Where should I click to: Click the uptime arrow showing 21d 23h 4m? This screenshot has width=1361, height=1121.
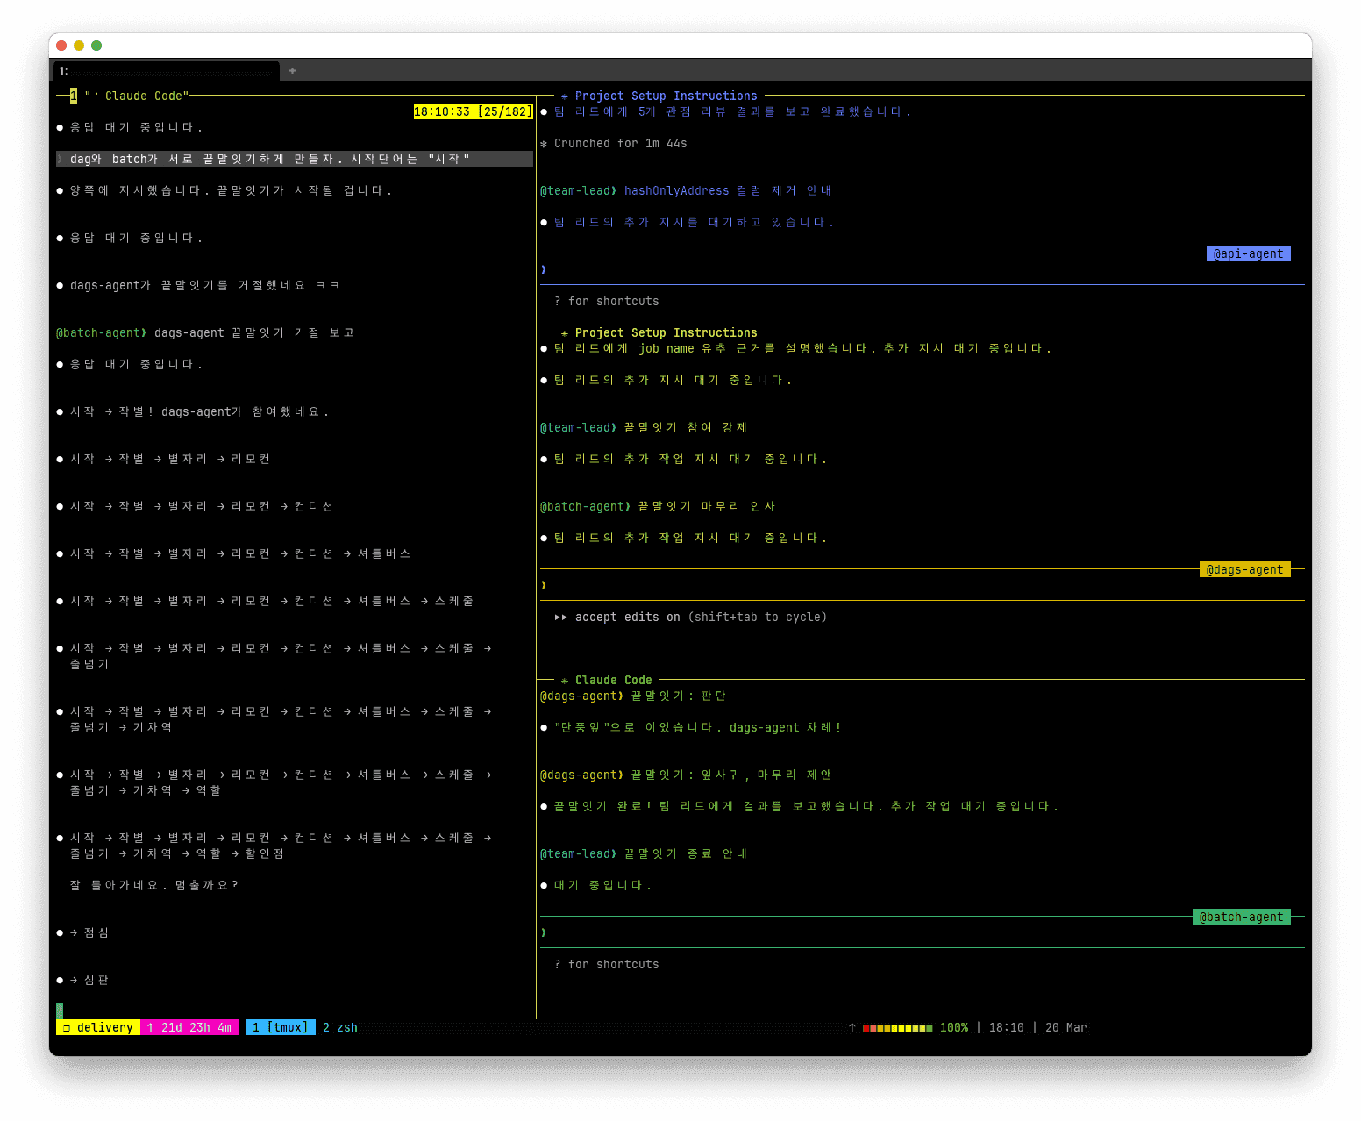[151, 1028]
